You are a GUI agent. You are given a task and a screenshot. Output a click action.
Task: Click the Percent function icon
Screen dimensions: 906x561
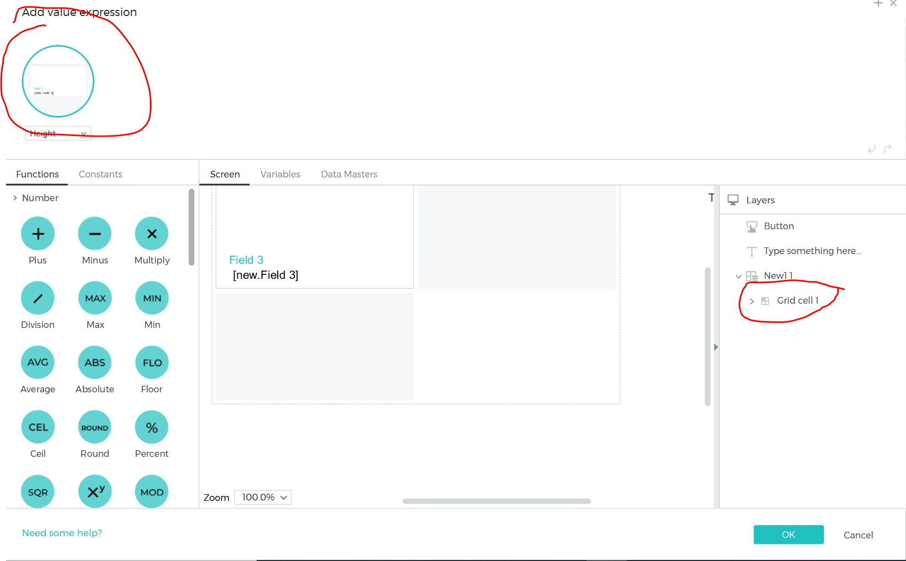(x=152, y=427)
